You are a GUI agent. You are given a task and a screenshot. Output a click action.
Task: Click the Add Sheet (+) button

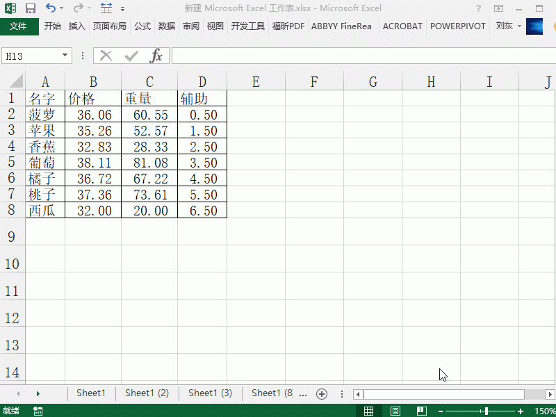tap(321, 393)
